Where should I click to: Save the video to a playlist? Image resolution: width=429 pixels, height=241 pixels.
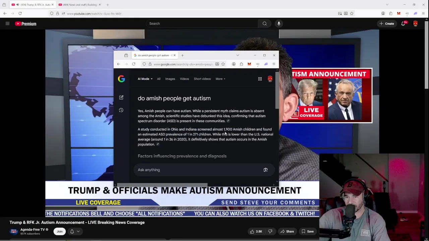307,231
